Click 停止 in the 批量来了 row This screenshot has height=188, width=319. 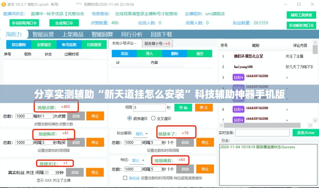205,142
